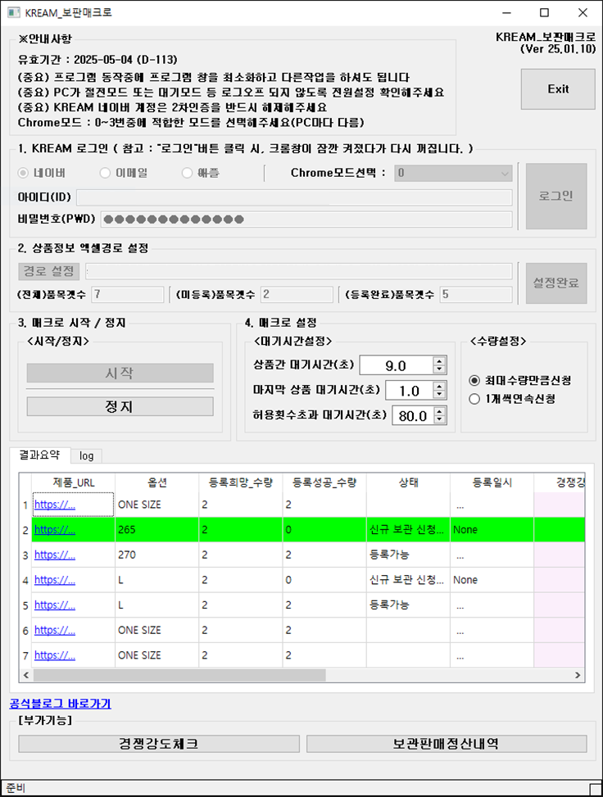Select the option cell 270
The width and height of the screenshot is (603, 797).
157,555
